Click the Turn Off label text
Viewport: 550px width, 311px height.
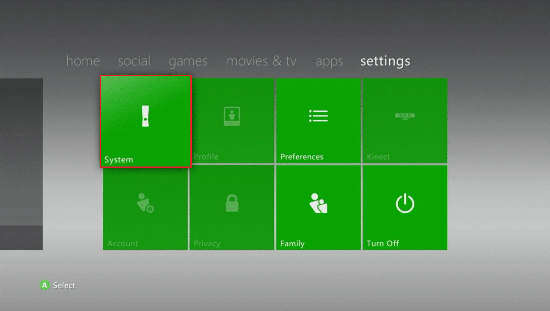[x=383, y=243]
